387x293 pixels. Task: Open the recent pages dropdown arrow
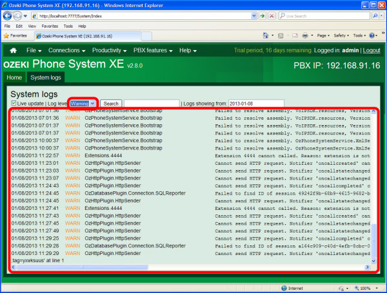pos(25,16)
